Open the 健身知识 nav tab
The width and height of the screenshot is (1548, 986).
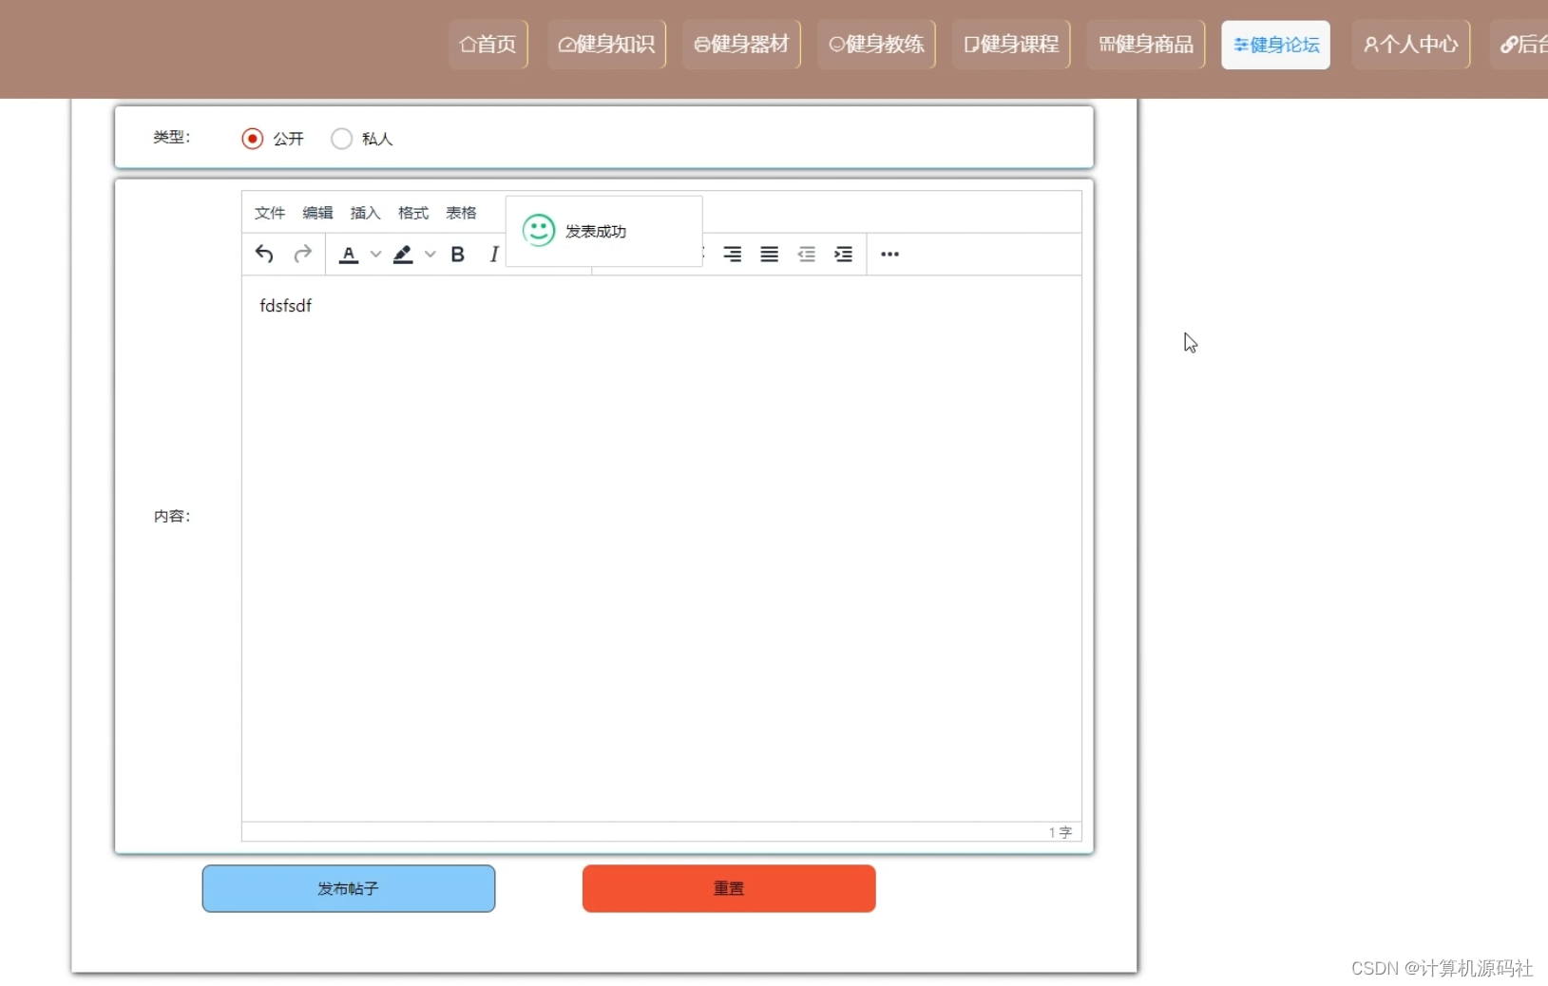tap(607, 45)
